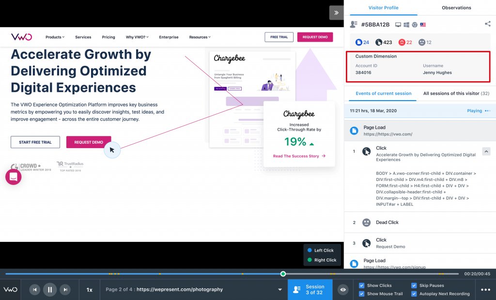Viewport: 496px width, 300px height.
Task: Click the Dead Click face icon in row 2
Action: 366,222
